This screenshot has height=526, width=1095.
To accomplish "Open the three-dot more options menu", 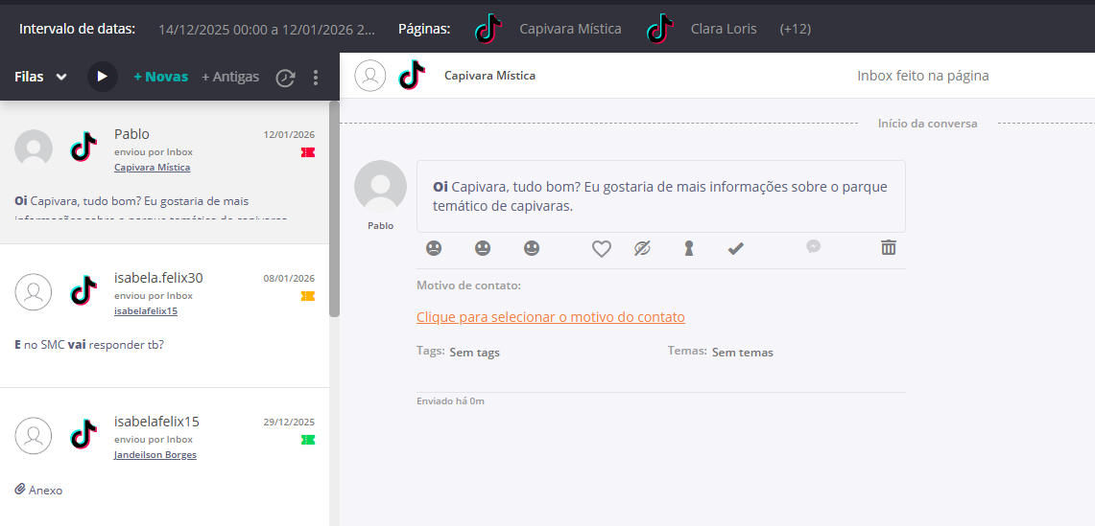I will click(x=316, y=77).
